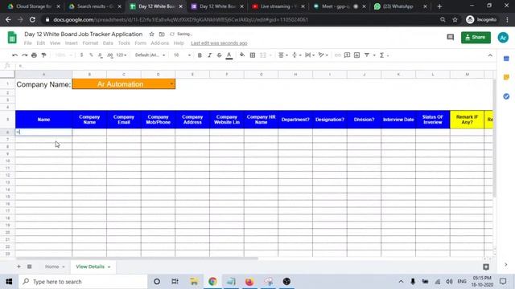Select the Interview Date header cell
515x289 pixels.
pos(398,120)
